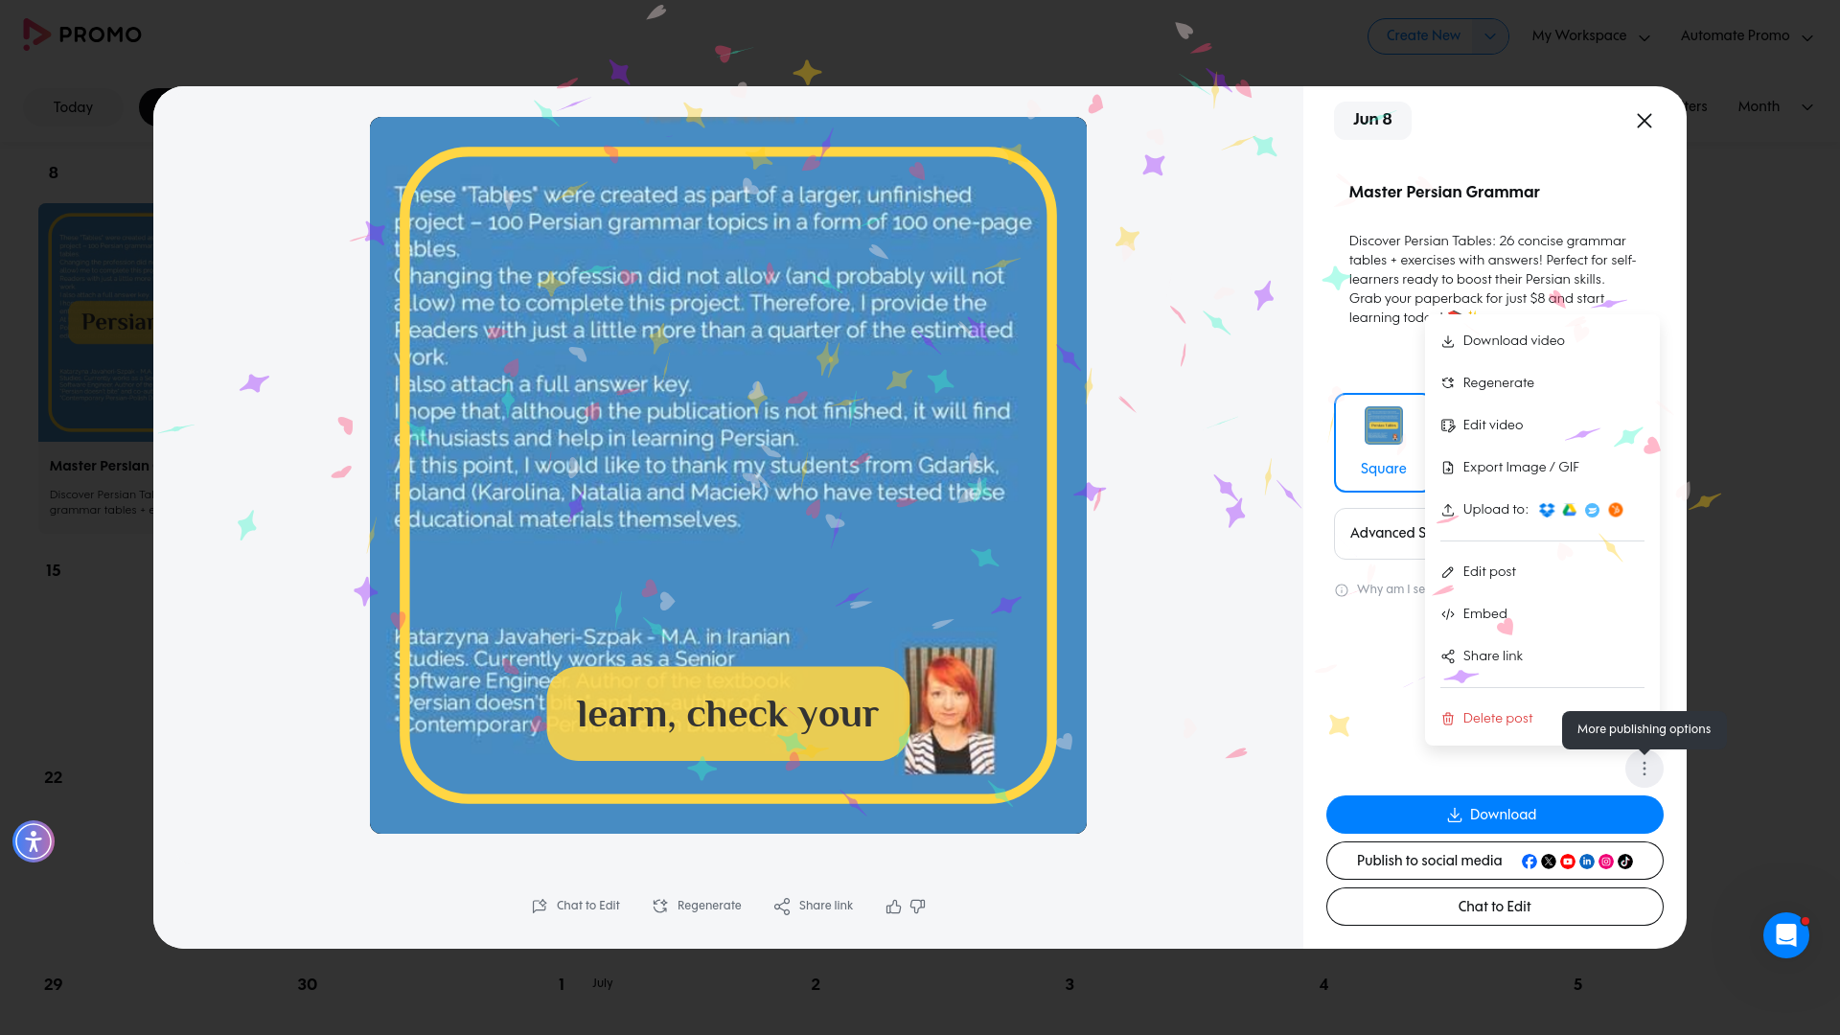
Task: Click the Promo logo
Action: tap(82, 34)
